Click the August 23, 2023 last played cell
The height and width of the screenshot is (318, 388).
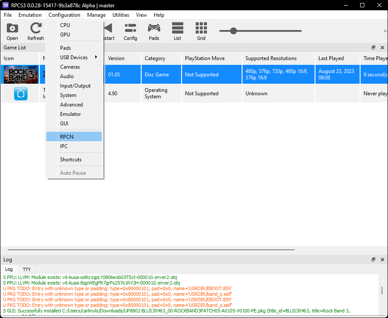[x=337, y=75]
